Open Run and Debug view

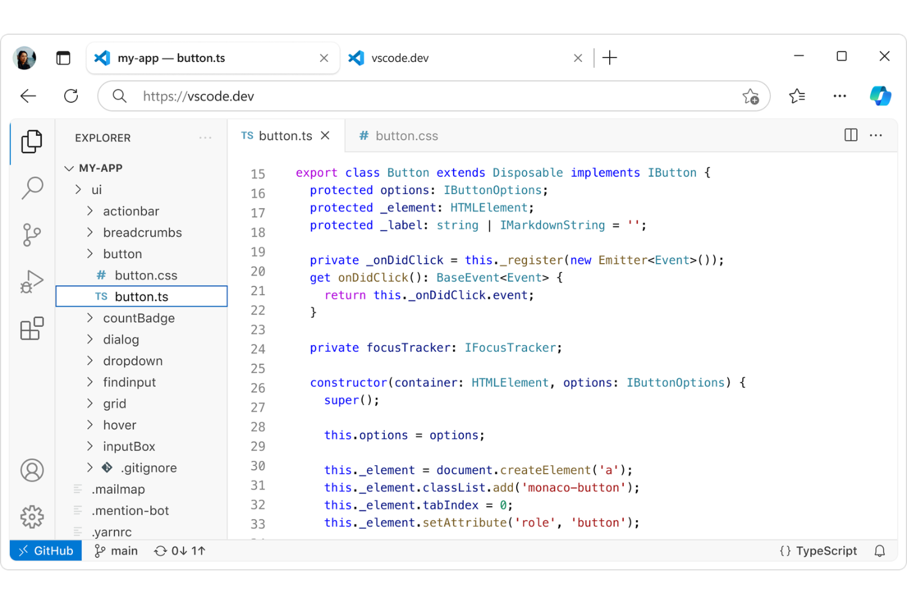(x=32, y=281)
